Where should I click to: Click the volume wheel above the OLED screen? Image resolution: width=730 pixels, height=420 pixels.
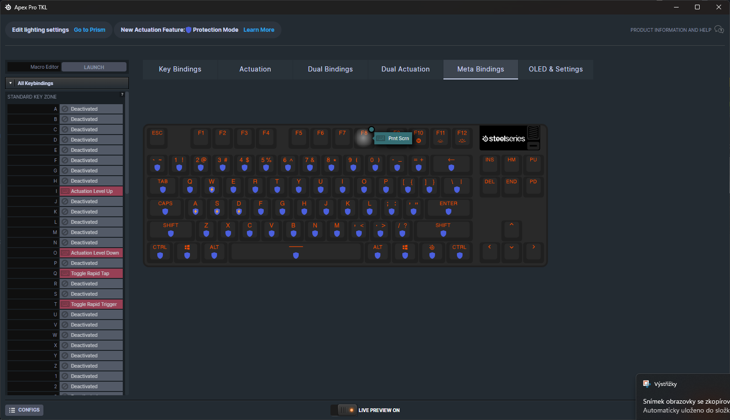tap(533, 132)
